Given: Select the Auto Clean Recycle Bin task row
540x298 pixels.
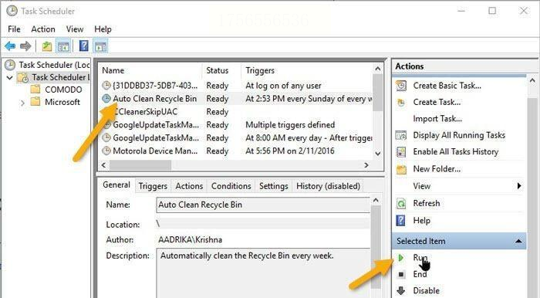Looking at the screenshot, I should 236,99.
